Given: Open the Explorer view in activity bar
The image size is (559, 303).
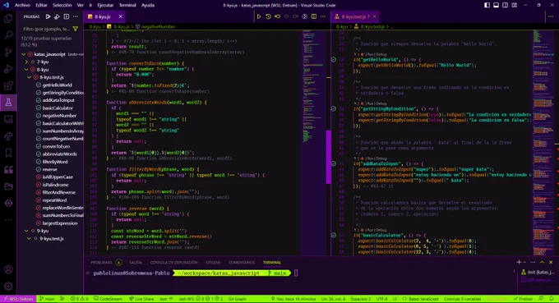Looking at the screenshot, I should click(8, 18).
